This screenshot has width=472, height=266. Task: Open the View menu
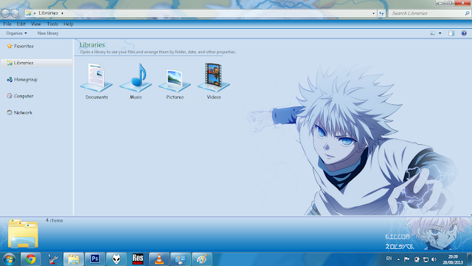coord(35,24)
